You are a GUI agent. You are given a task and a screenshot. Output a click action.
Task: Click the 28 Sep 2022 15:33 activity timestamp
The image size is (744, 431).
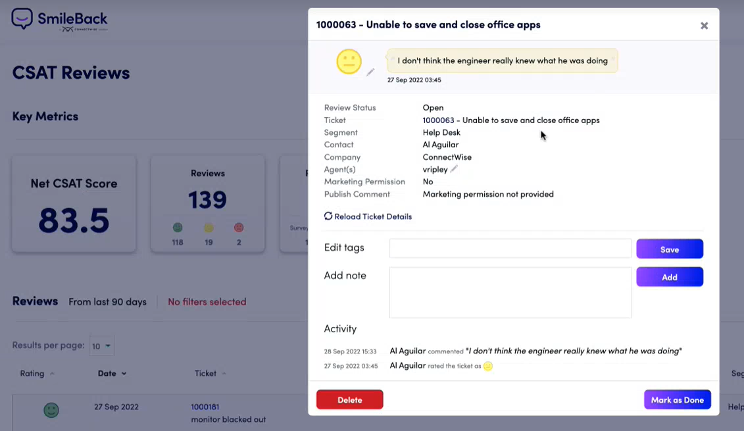click(x=350, y=352)
